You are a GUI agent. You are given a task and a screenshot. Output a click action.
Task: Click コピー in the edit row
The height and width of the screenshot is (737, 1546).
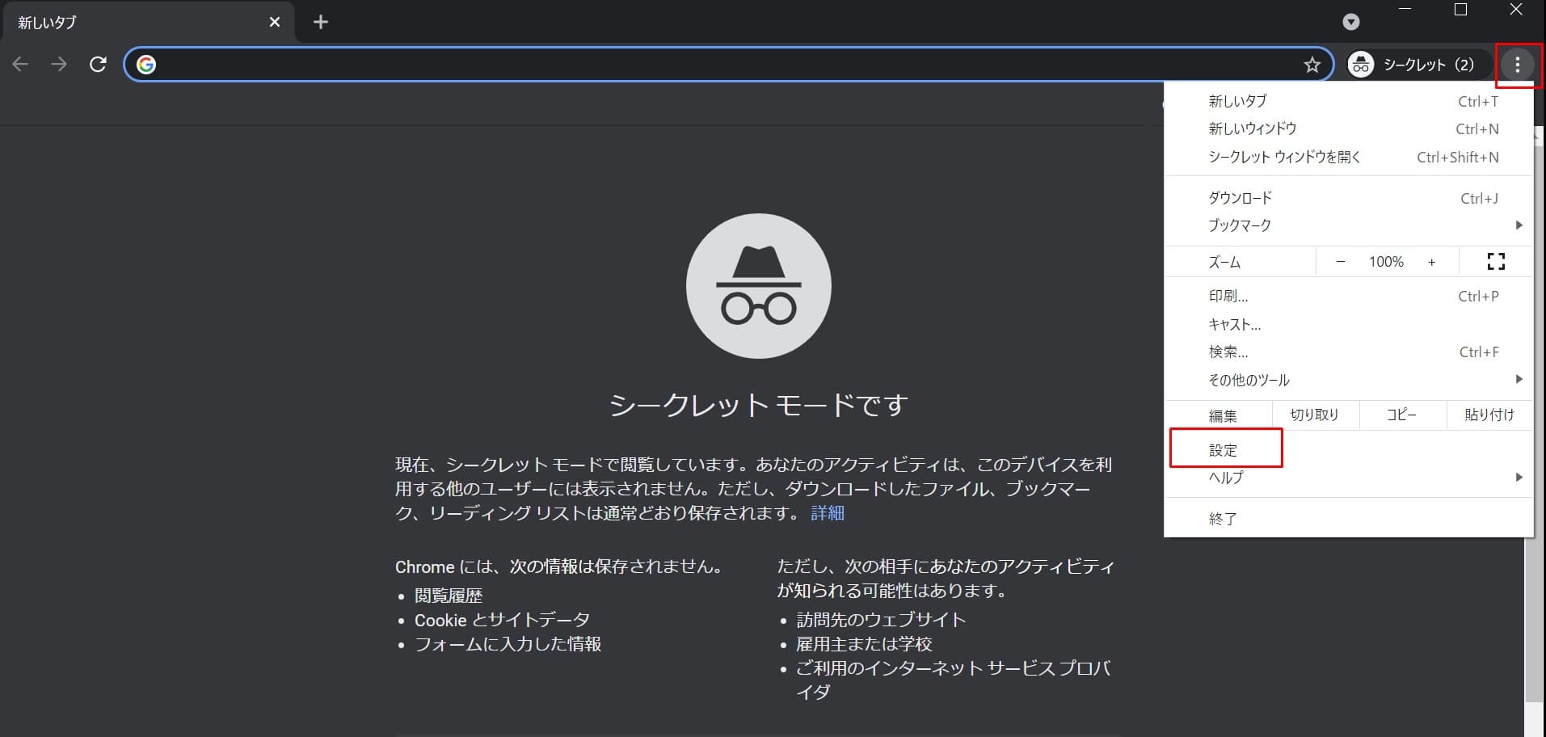1401,415
